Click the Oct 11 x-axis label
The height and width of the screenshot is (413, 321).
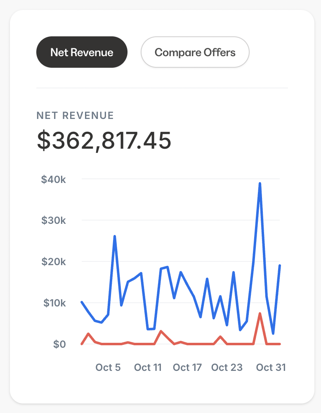pyautogui.click(x=148, y=367)
